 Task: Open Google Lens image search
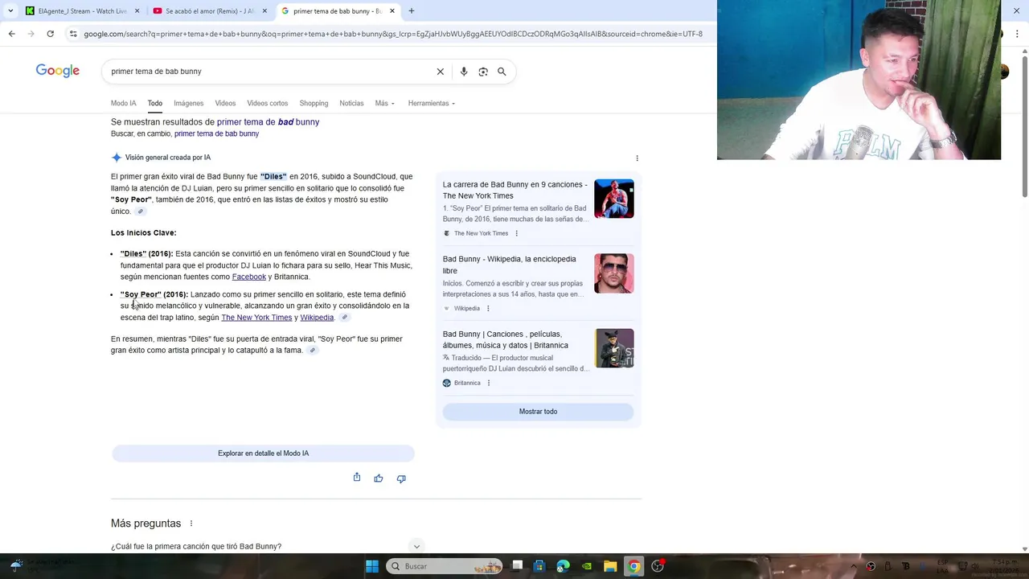(483, 72)
